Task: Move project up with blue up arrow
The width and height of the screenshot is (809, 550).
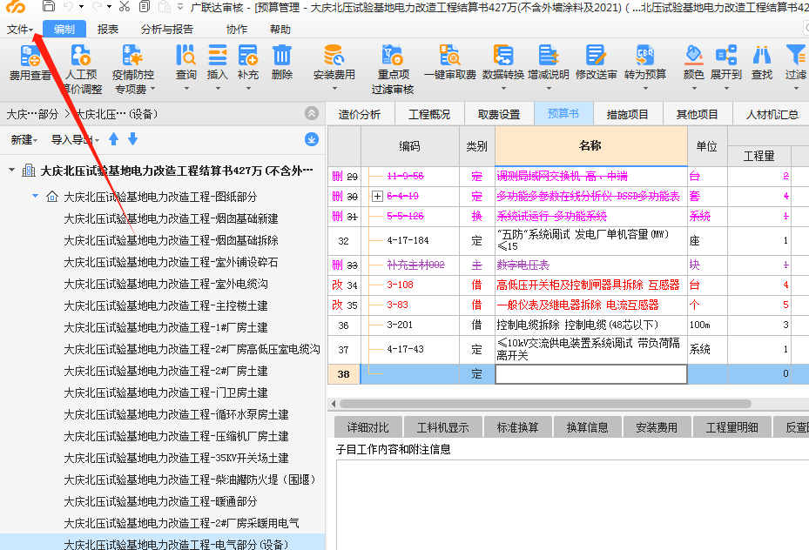Action: (x=113, y=139)
